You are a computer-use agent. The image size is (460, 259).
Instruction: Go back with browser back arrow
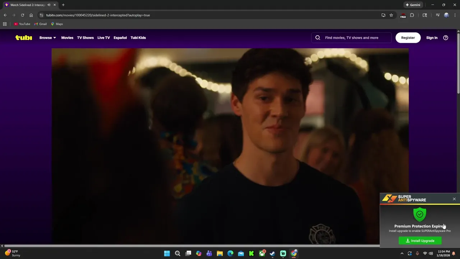point(5,15)
